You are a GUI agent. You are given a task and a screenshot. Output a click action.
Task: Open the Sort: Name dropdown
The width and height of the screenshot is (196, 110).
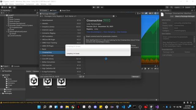pyautogui.click(x=70, y=16)
